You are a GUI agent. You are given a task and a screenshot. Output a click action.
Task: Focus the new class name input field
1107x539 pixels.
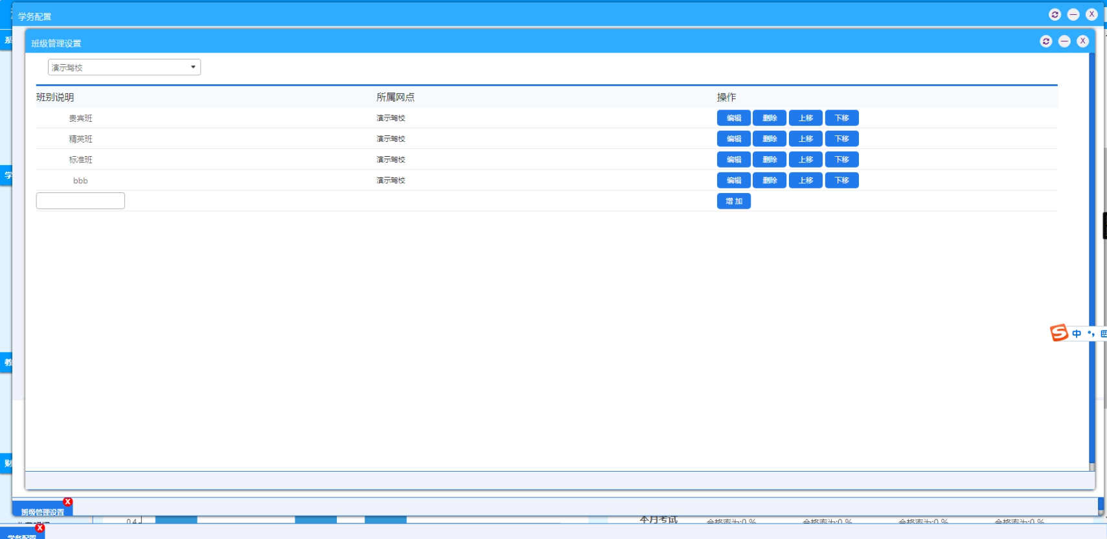80,201
